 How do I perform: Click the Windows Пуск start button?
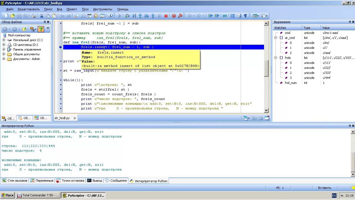coord(7,195)
